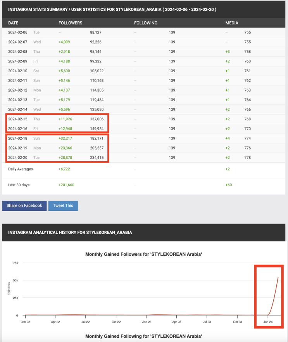This screenshot has width=288, height=342.
Task: Click the Instagram Analytical History header
Action: point(70,233)
